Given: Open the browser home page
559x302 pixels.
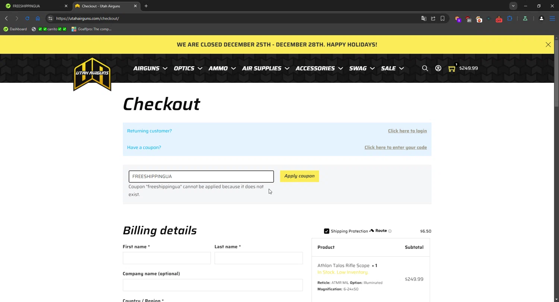Looking at the screenshot, I should point(38,18).
